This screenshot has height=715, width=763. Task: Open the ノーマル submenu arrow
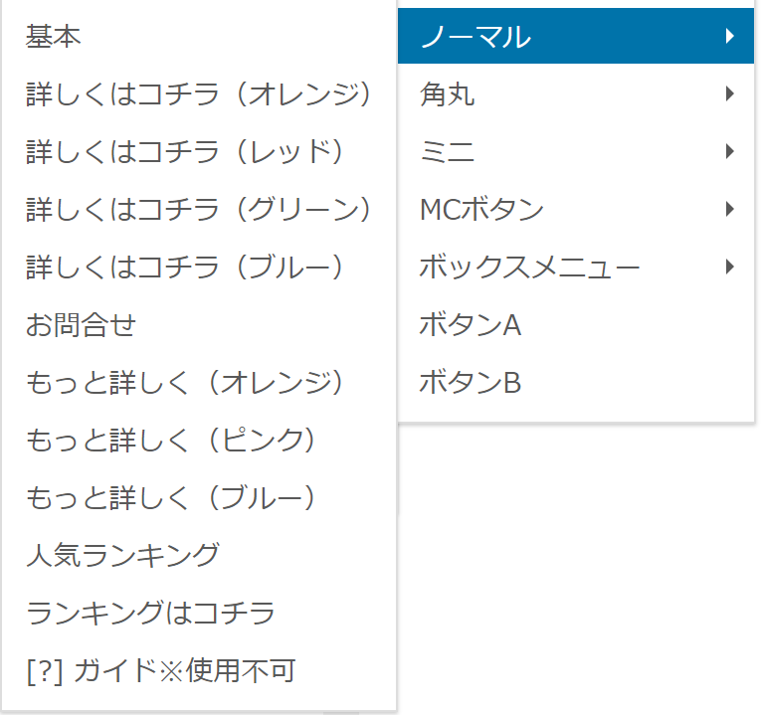[729, 36]
